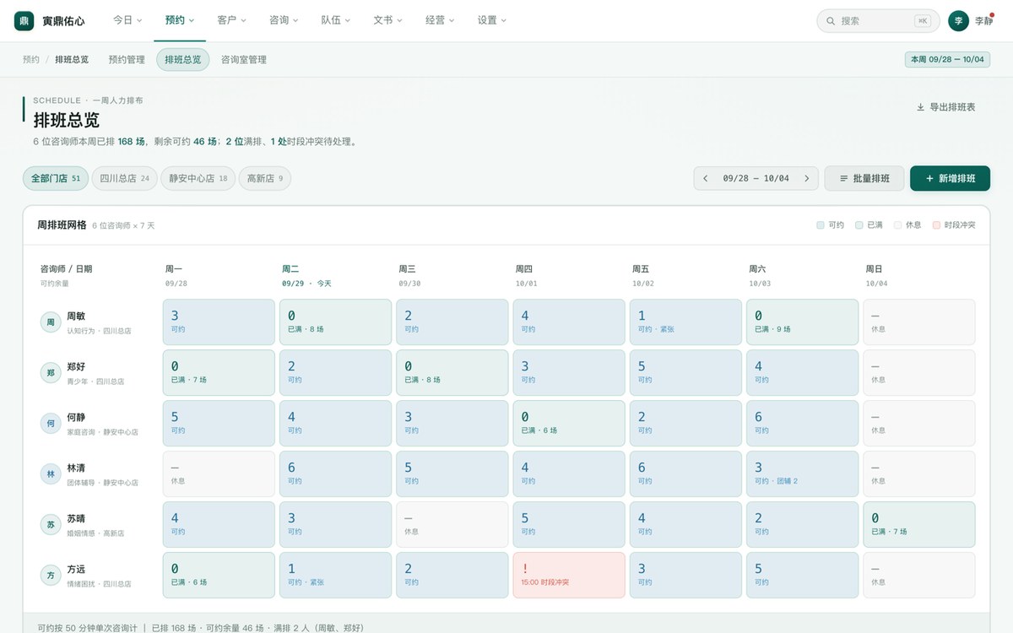Filter by 静安中心店 18
Image resolution: width=1013 pixels, height=633 pixels.
pos(198,178)
